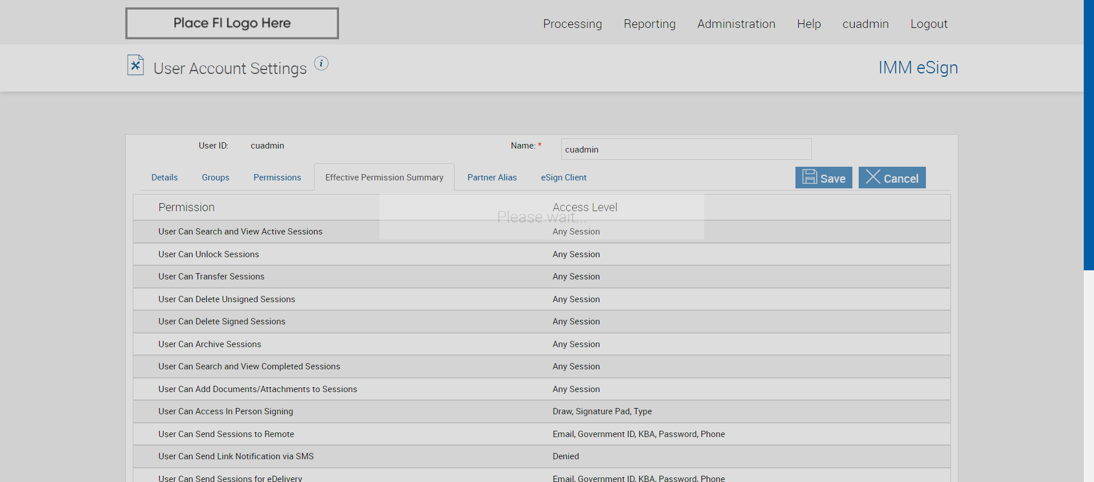Click the Name input field

point(686,150)
